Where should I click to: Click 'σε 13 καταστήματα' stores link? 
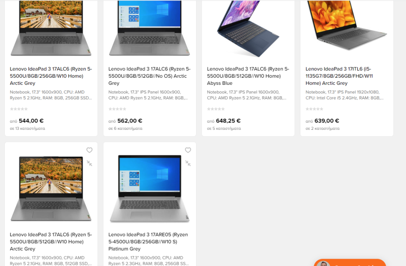28,128
